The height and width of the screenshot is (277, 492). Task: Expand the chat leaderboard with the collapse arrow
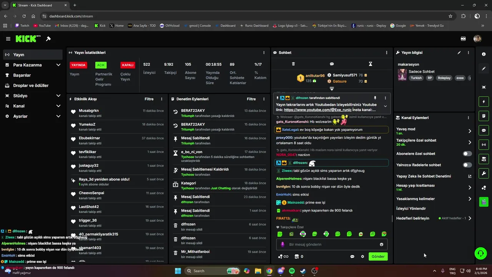pyautogui.click(x=332, y=89)
